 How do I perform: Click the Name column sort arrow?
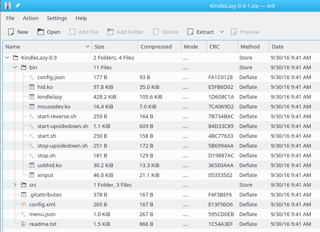point(88,46)
